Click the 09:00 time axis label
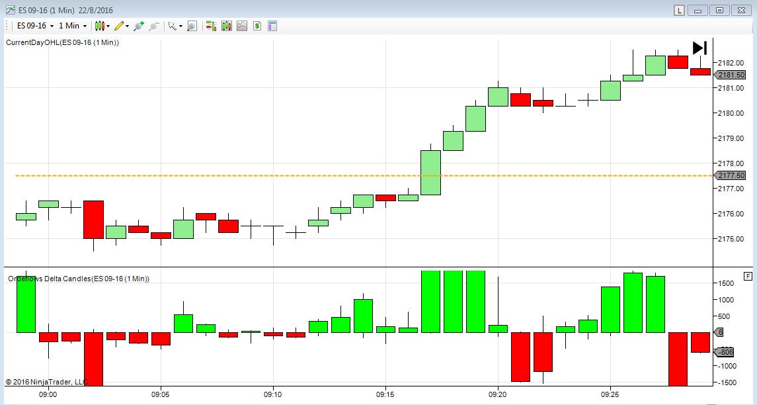Screen dimensions: 757x405 pos(48,394)
